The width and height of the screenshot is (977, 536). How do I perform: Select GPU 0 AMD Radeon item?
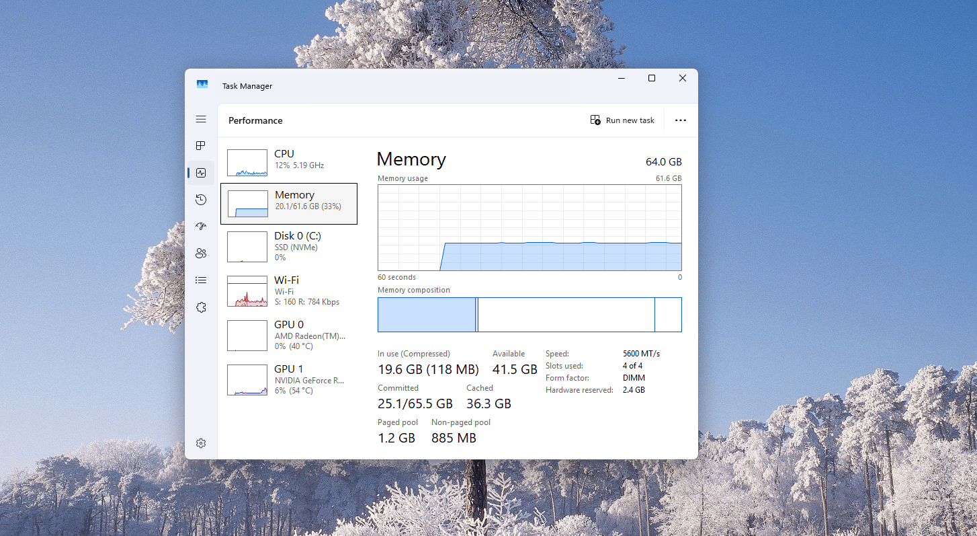pos(289,335)
